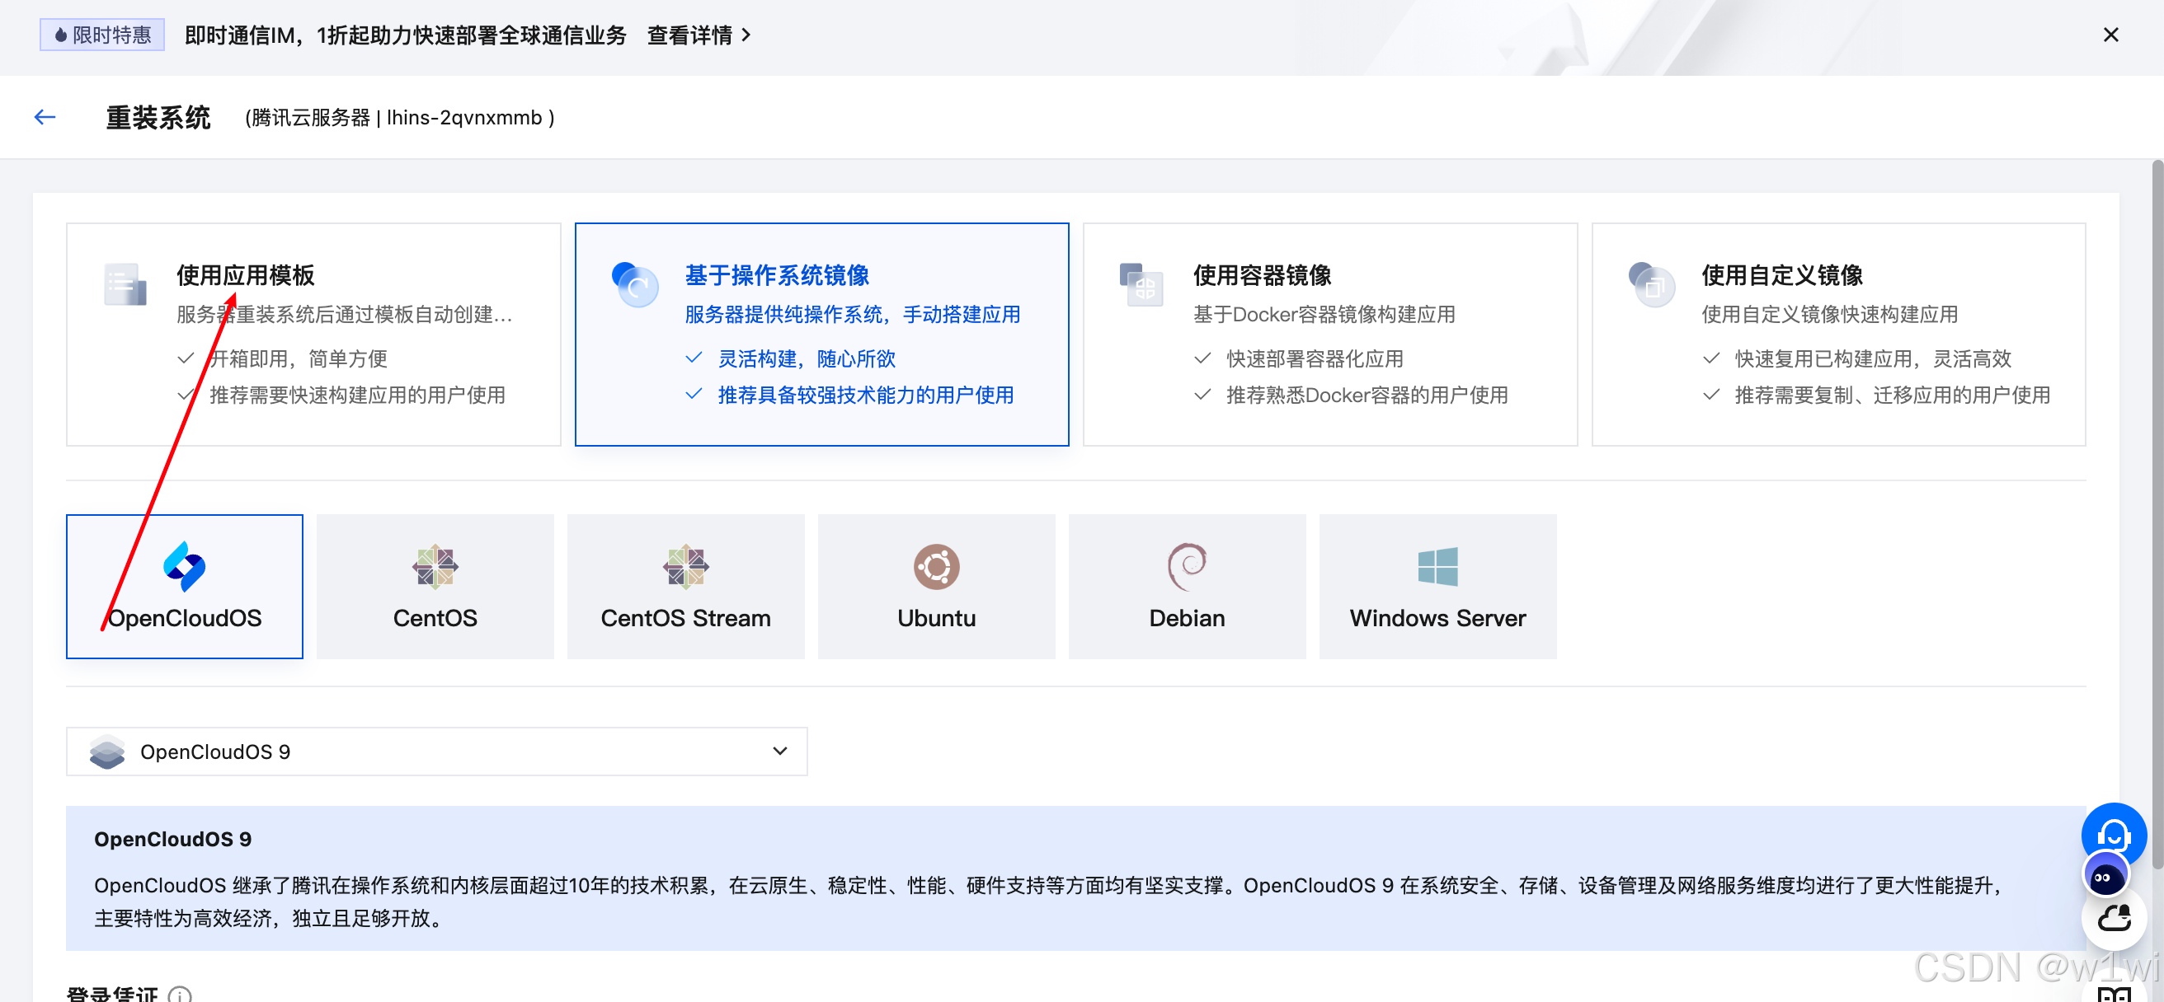Screen dimensions: 2164x1002
Task: Open the AI assistant avatar icon
Action: click(x=2107, y=874)
